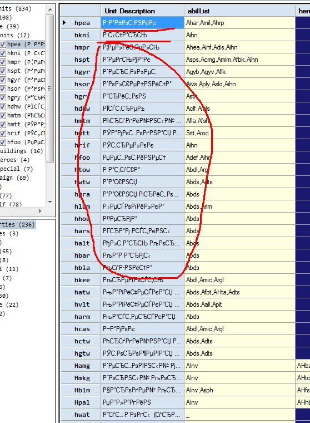Select the Hamg row header
The image size is (310, 423).
coord(81,366)
